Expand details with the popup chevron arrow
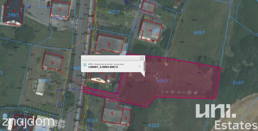This screenshot has height=131, width=258. 140,66
